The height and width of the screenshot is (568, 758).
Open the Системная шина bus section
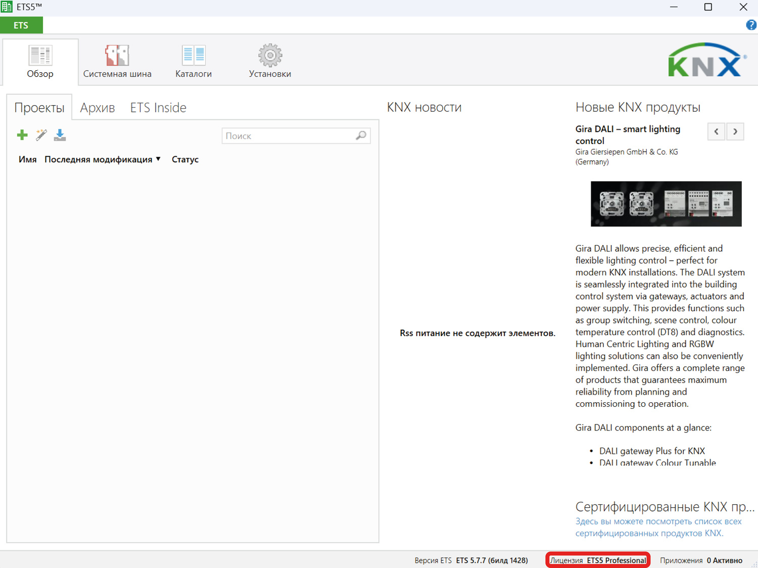pos(117,62)
